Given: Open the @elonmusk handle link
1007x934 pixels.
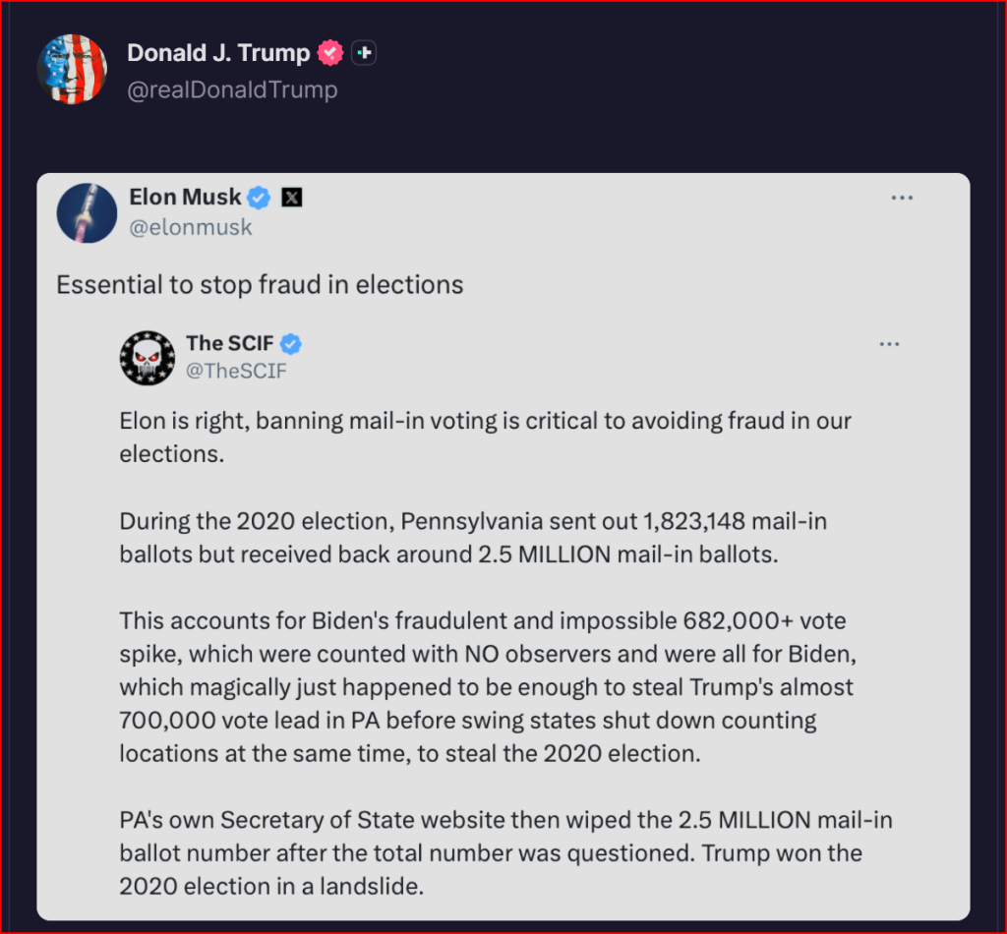Looking at the screenshot, I should coord(191,227).
